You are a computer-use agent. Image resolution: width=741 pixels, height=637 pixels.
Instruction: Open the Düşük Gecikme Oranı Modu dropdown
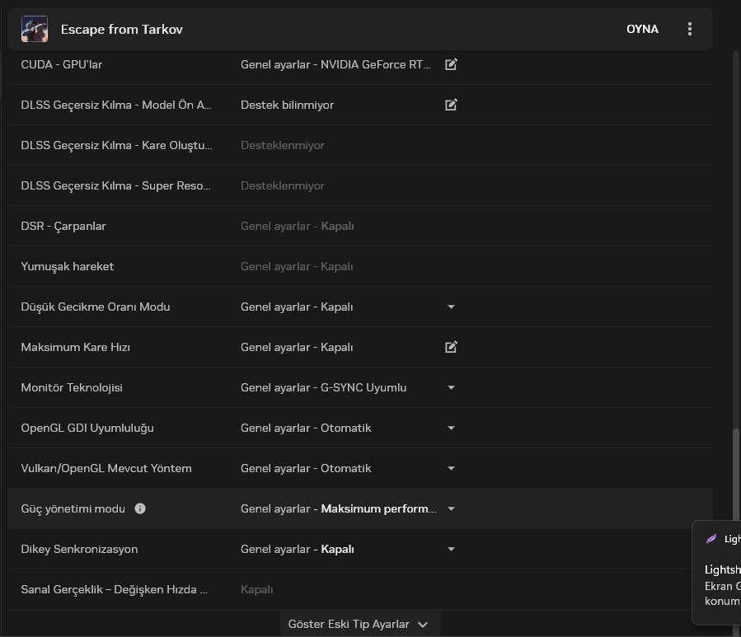pyautogui.click(x=451, y=307)
